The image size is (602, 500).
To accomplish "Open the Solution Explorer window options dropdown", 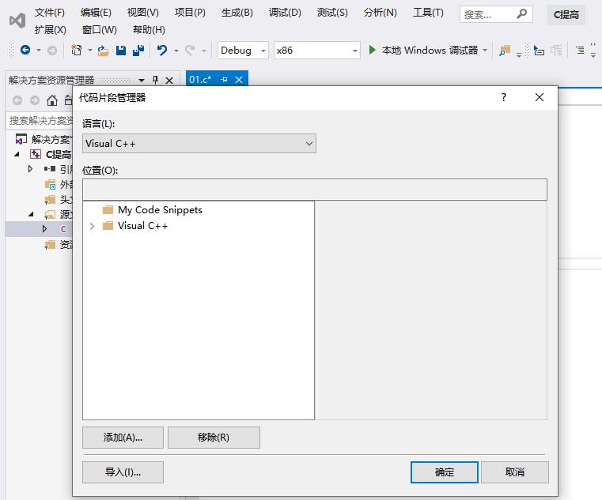I will pos(142,80).
